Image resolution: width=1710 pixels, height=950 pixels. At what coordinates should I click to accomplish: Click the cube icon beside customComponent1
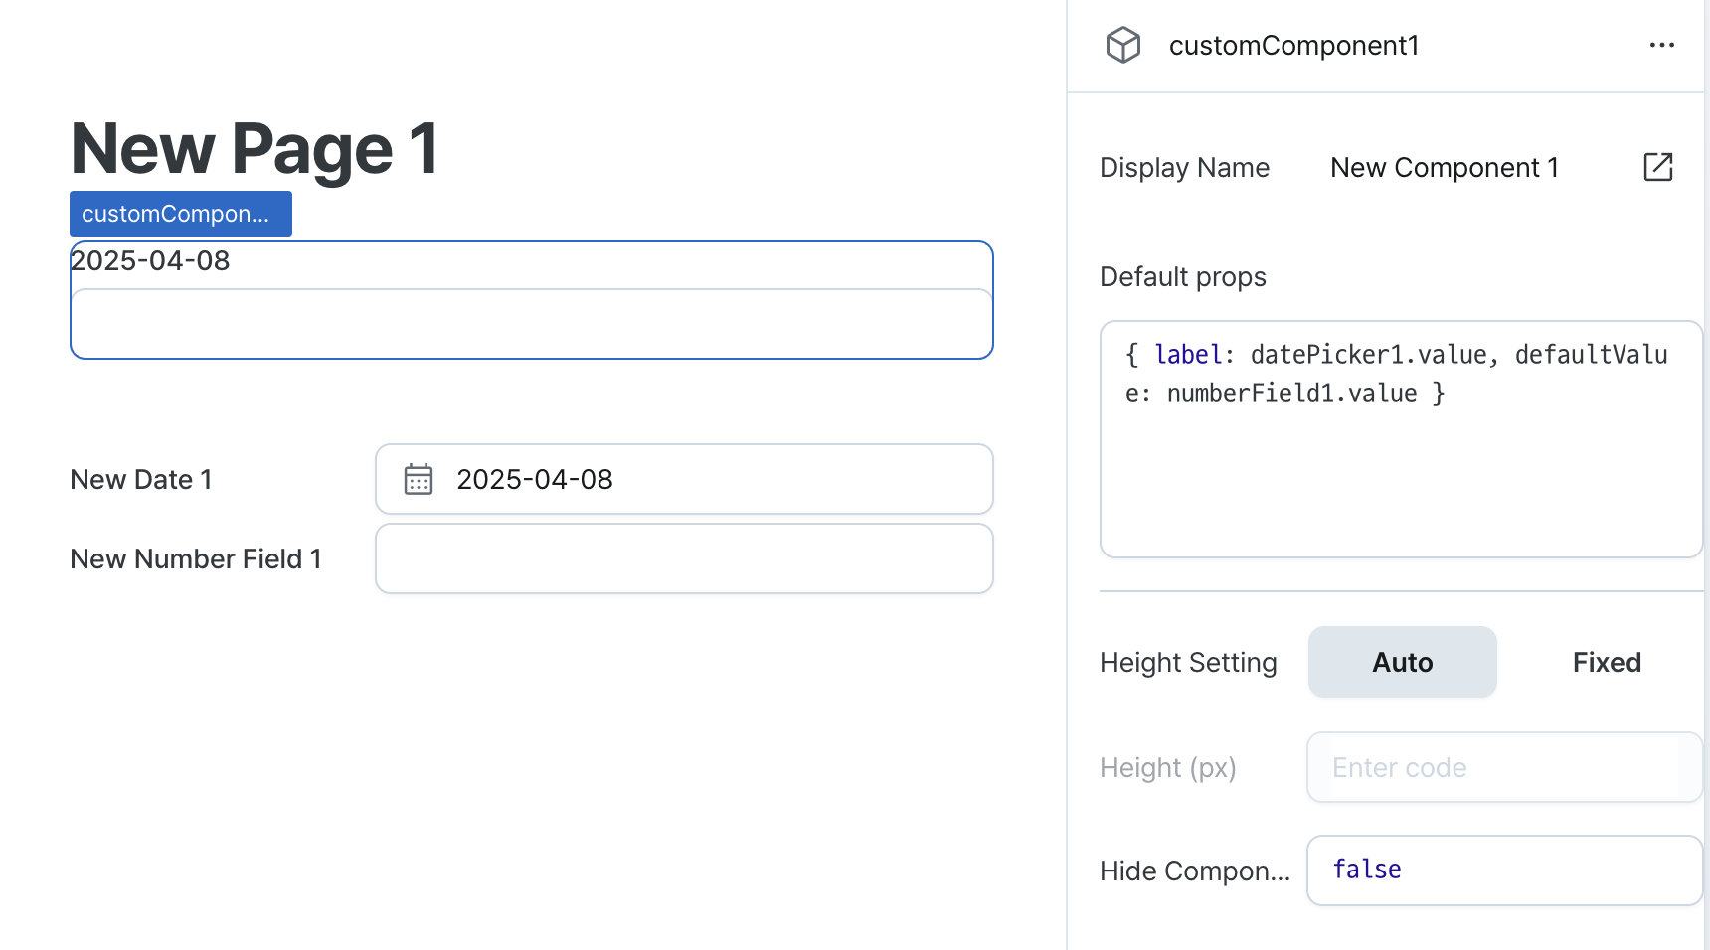tap(1123, 46)
